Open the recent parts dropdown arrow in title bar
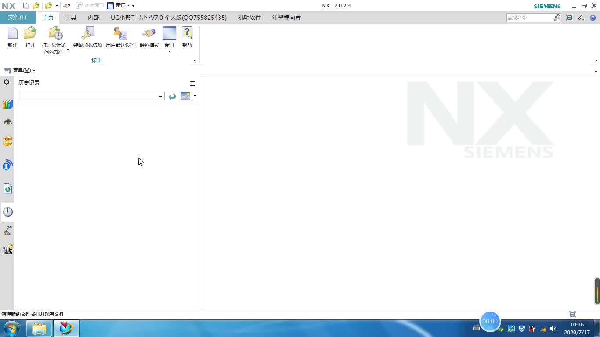The height and width of the screenshot is (337, 600). pyautogui.click(x=57, y=6)
